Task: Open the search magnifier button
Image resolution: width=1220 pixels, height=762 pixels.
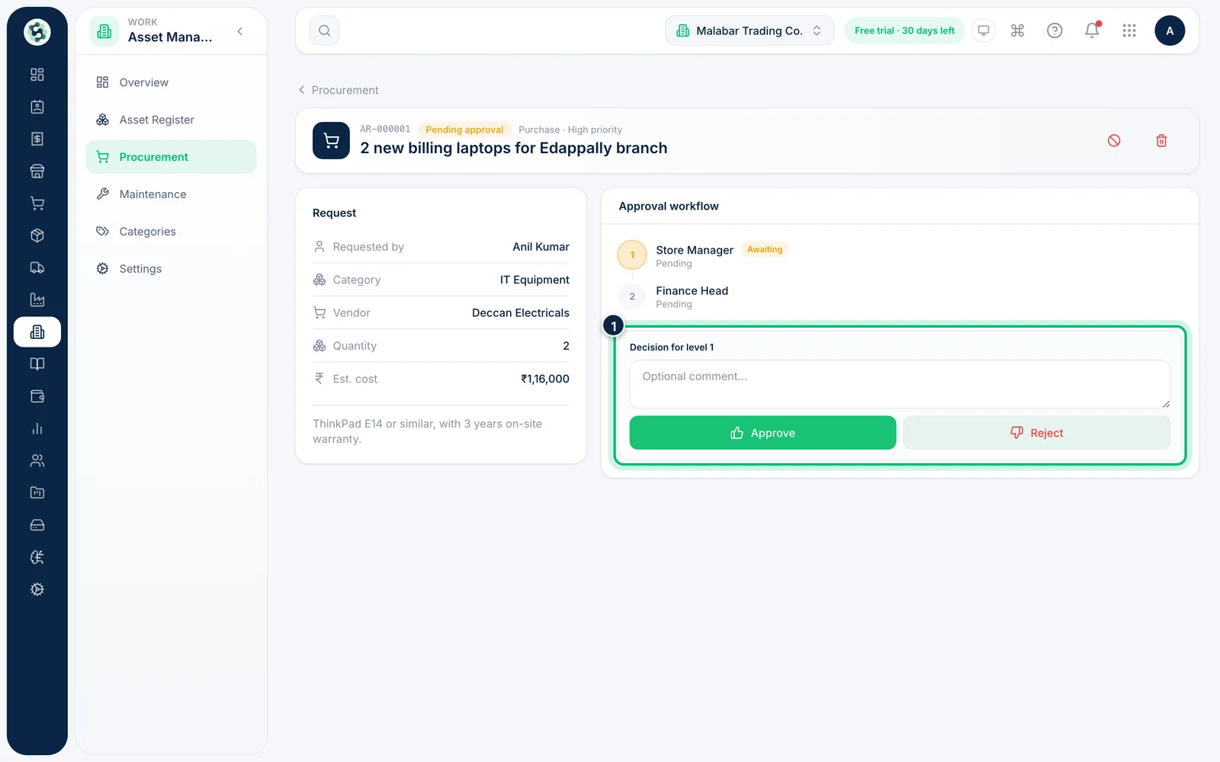Action: (x=324, y=30)
